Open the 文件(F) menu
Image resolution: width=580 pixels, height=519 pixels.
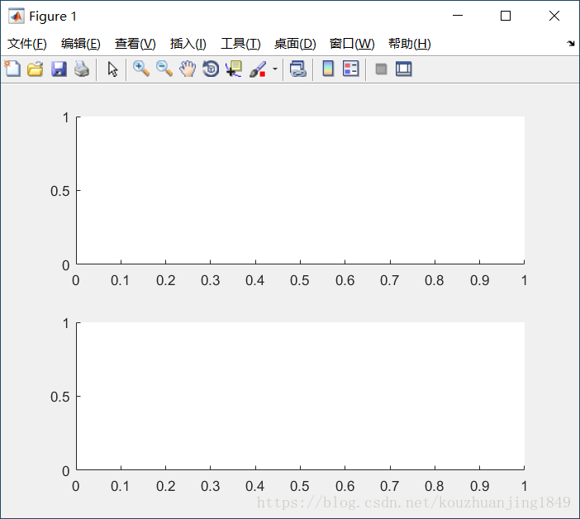point(27,44)
